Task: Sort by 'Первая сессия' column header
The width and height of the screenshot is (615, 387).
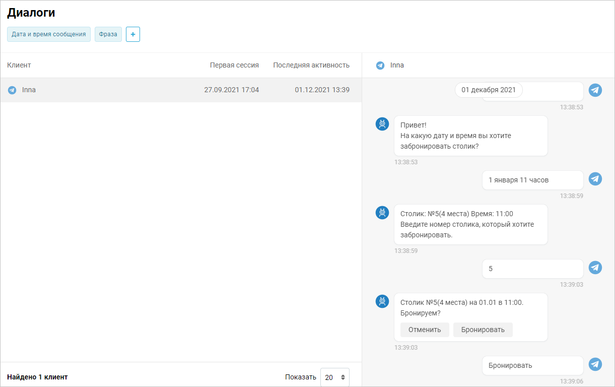Action: point(234,65)
